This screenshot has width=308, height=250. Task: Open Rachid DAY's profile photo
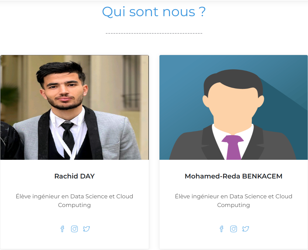click(x=74, y=107)
